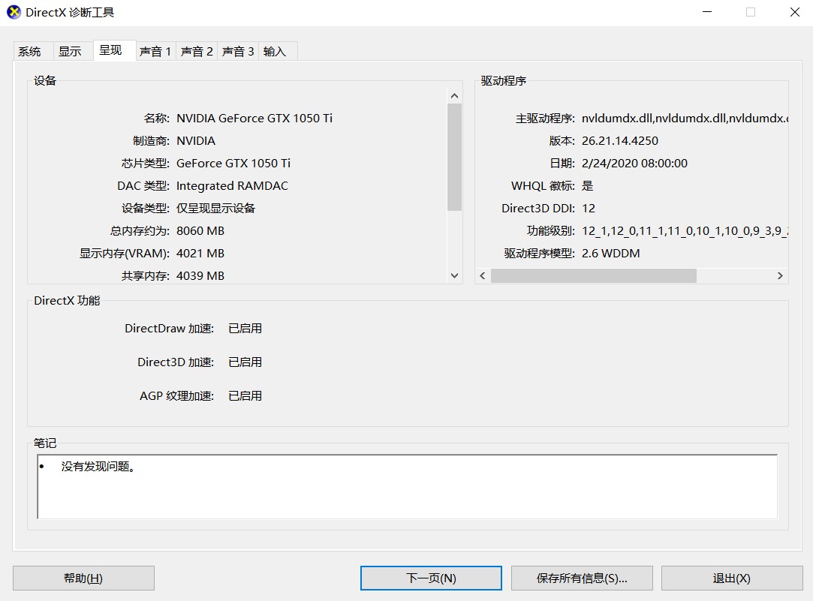Image resolution: width=813 pixels, height=601 pixels.
Task: Open the 声音 2 tab
Action: click(x=197, y=51)
